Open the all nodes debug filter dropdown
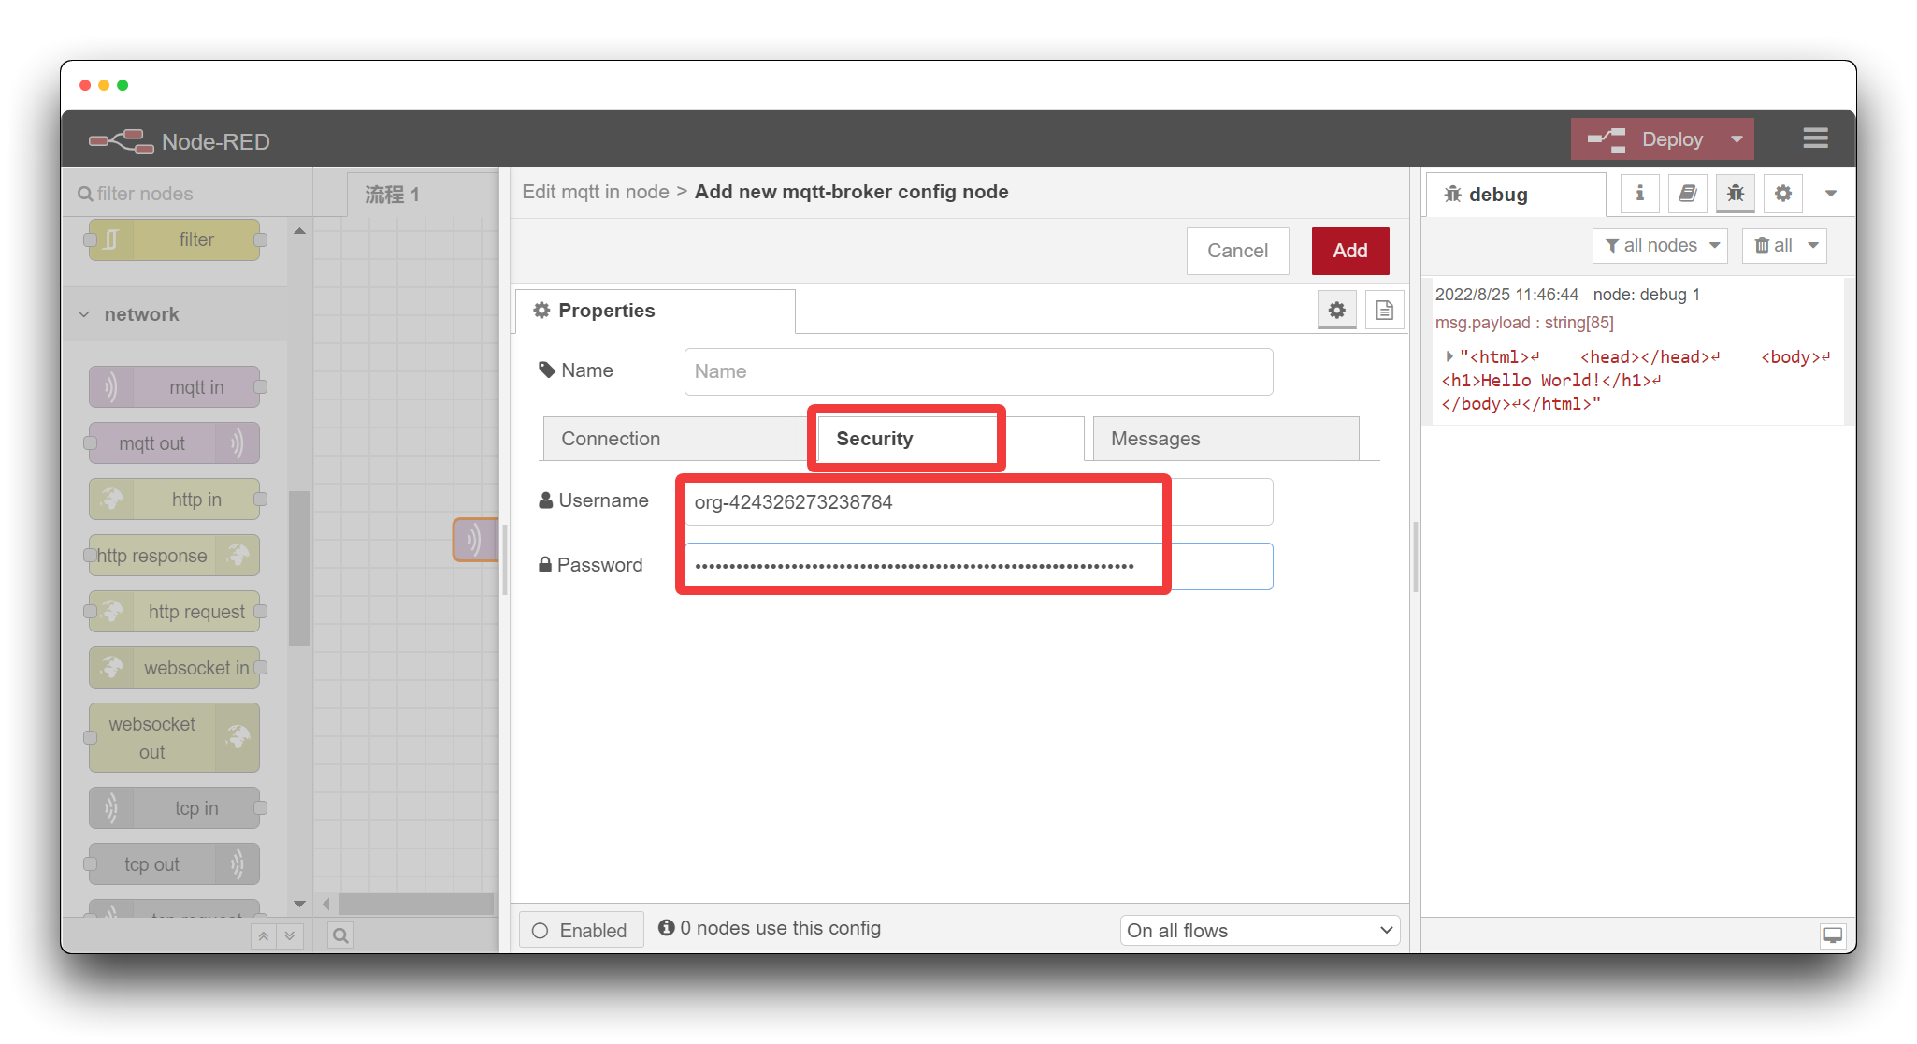The width and height of the screenshot is (1917, 1044). point(1660,245)
